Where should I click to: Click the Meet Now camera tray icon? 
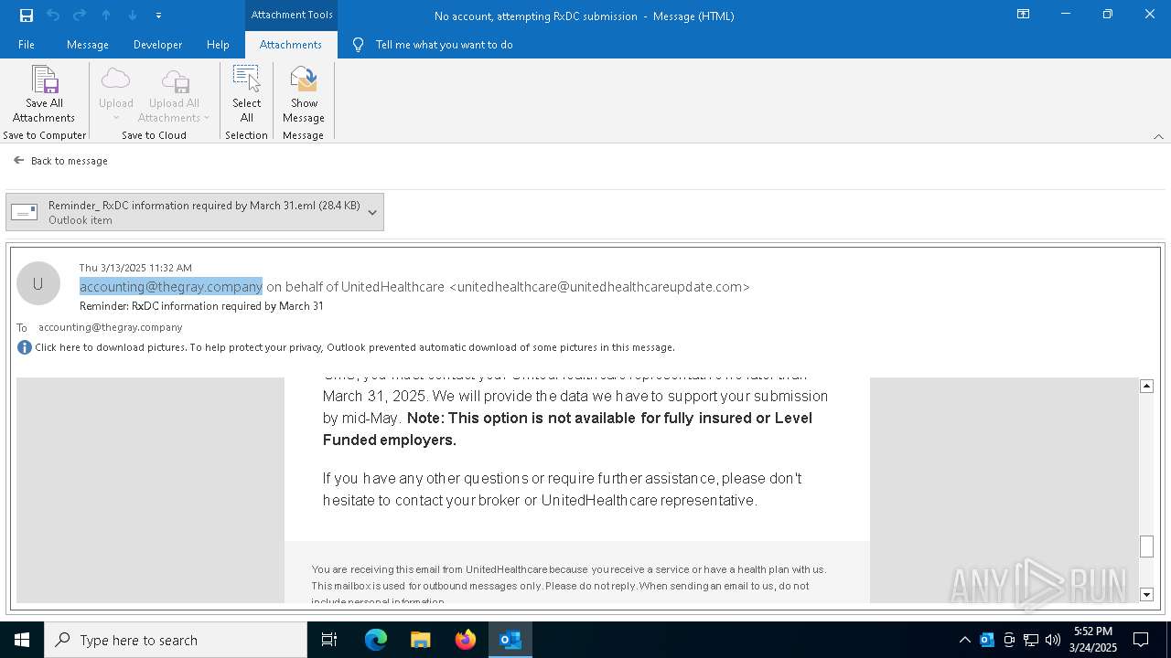pos(1009,640)
